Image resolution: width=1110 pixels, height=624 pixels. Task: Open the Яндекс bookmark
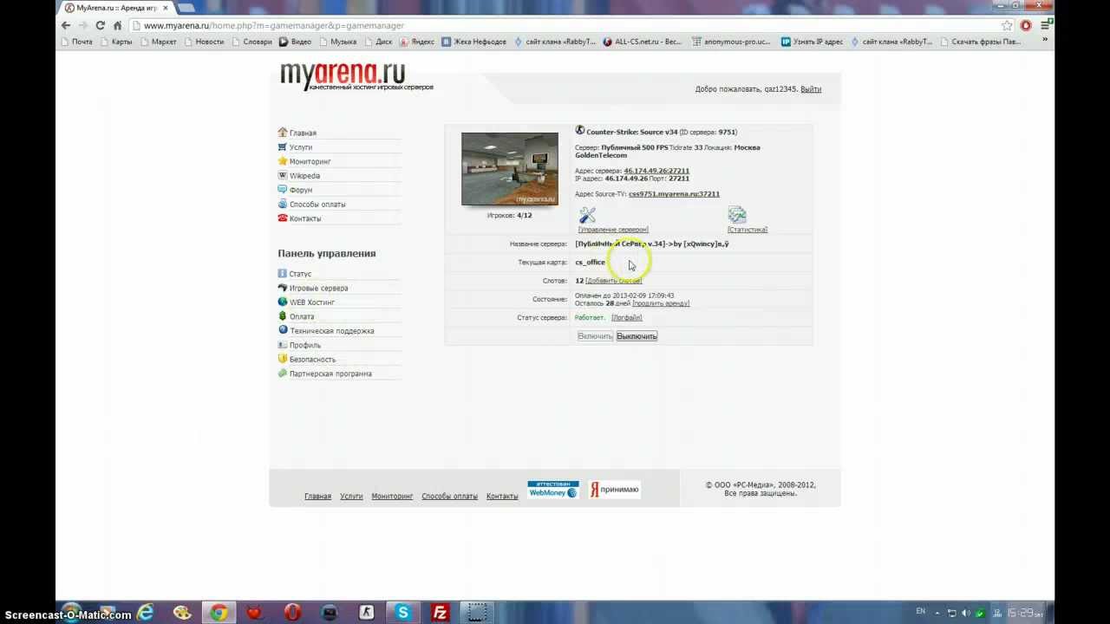pyautogui.click(x=417, y=42)
